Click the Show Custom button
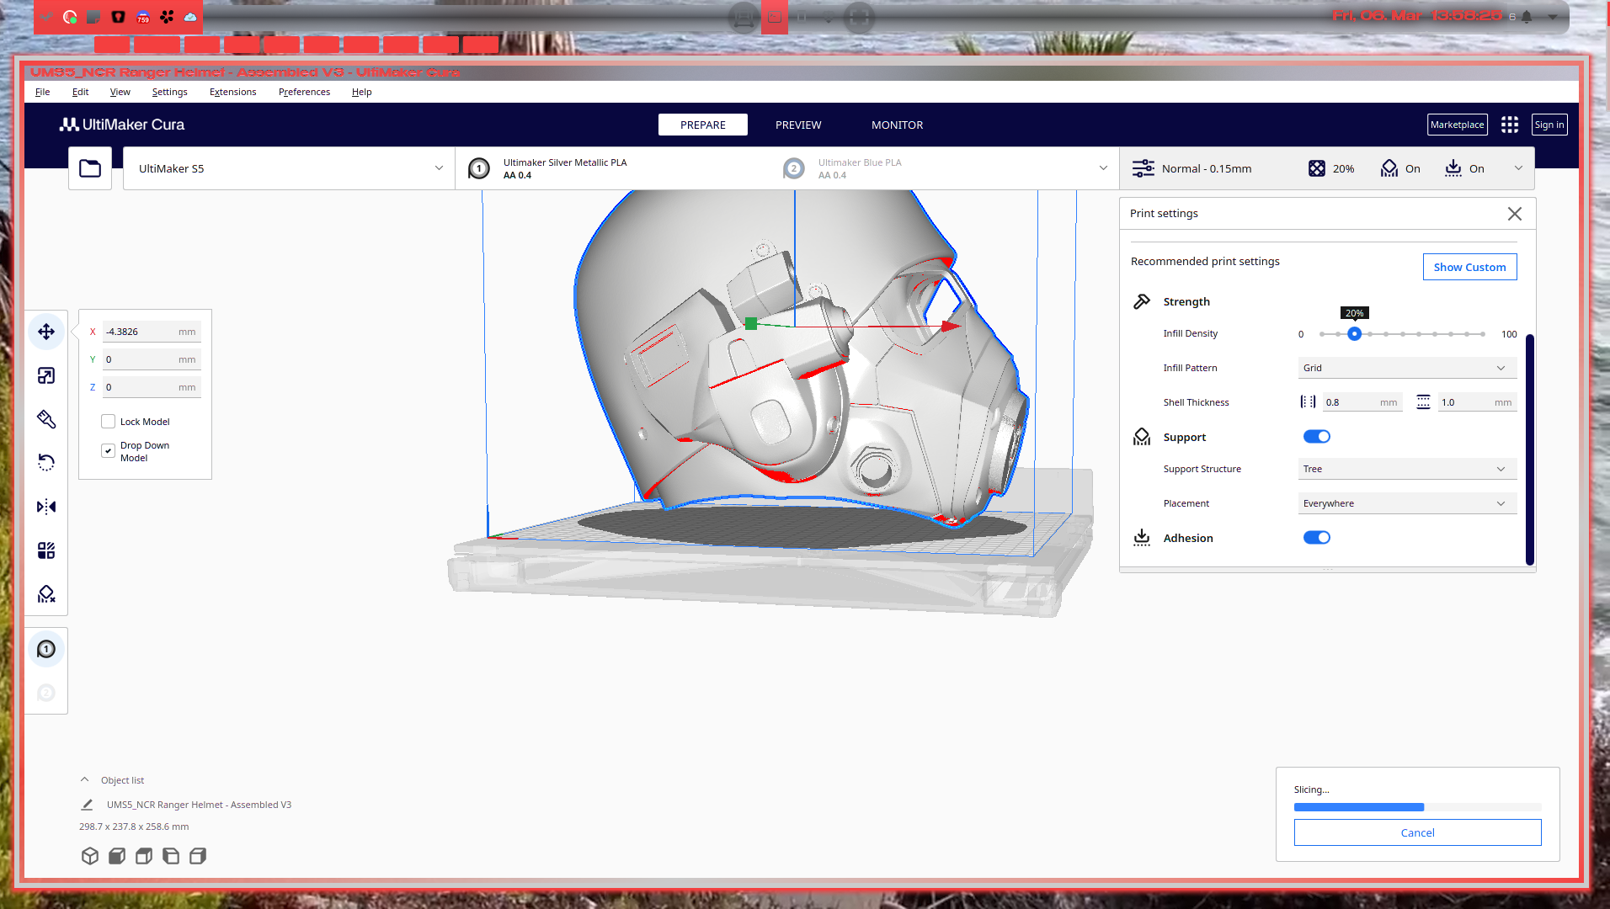Screen dimensions: 1610x909 tap(1469, 267)
